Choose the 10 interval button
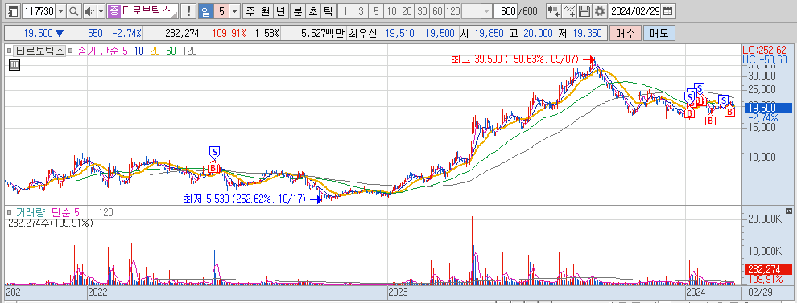This screenshot has height=303, width=797. pyautogui.click(x=391, y=11)
